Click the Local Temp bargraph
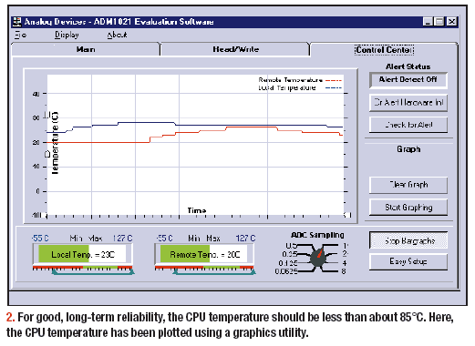 83,254
